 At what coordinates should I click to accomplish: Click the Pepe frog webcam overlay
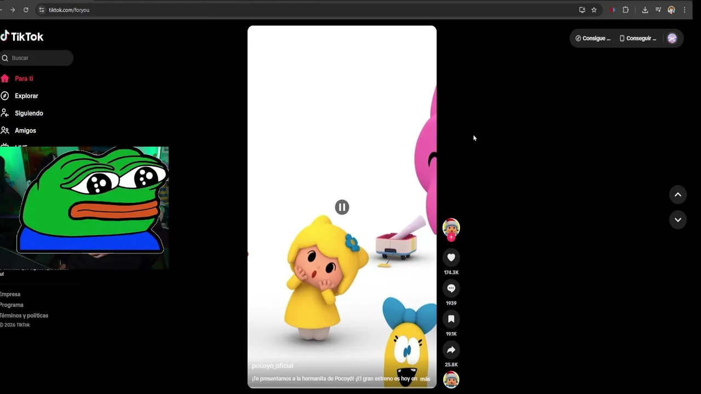coord(84,207)
